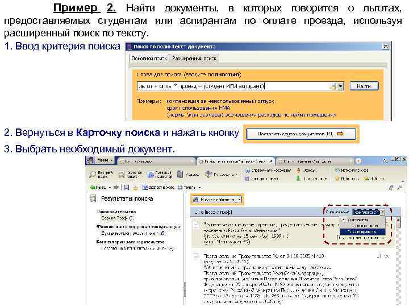Open the Карточка поиска toolbar icon
Image resolution: width=409 pixels, height=307 pixels.
[x=122, y=175]
